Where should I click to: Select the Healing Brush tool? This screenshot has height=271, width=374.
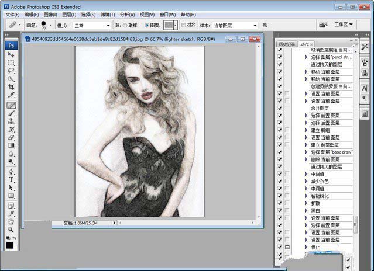[11, 105]
